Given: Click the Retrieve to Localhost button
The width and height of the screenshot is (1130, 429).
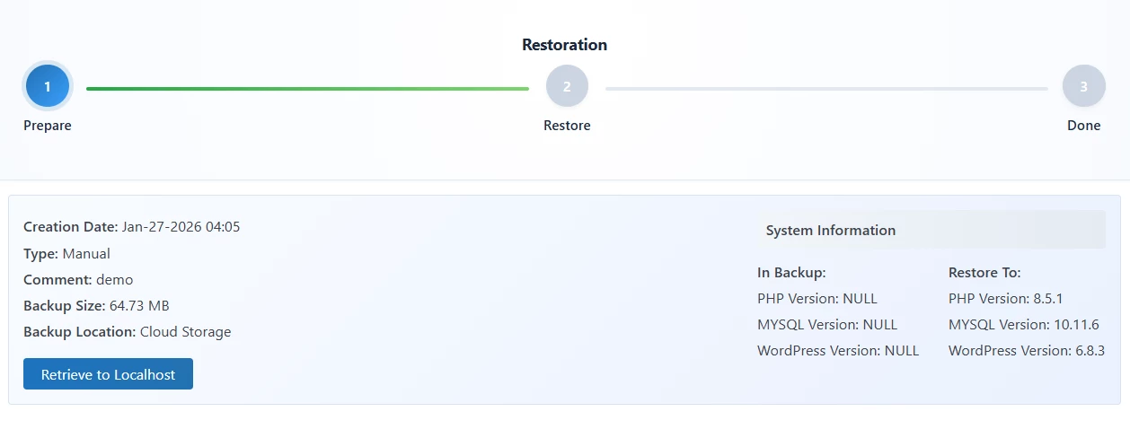Looking at the screenshot, I should tap(108, 374).
